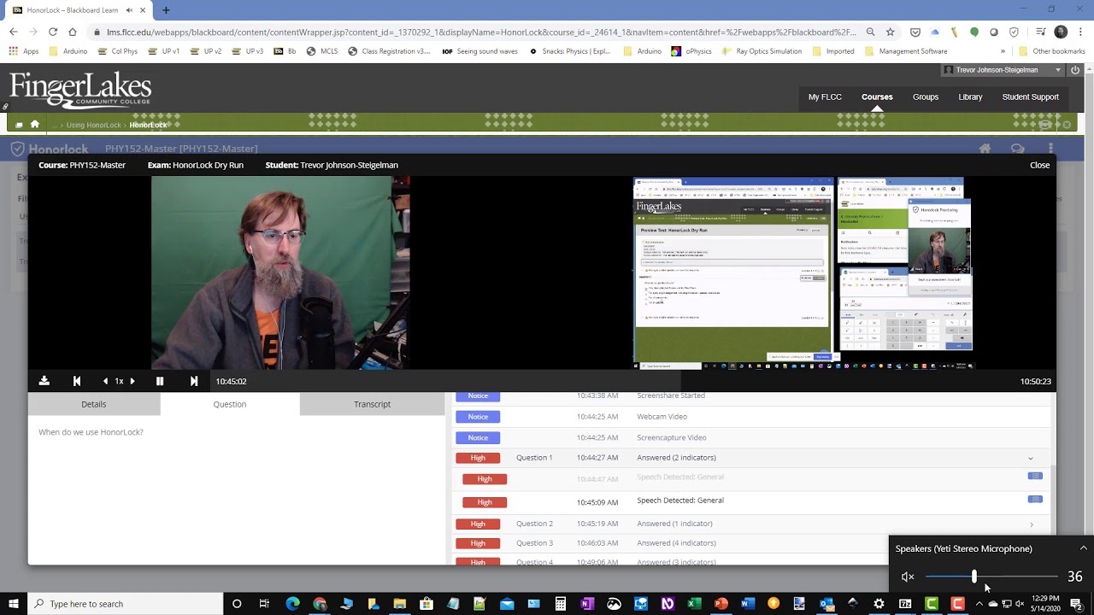The height and width of the screenshot is (615, 1094).
Task: Open the Windows Start menu
Action: point(14,604)
